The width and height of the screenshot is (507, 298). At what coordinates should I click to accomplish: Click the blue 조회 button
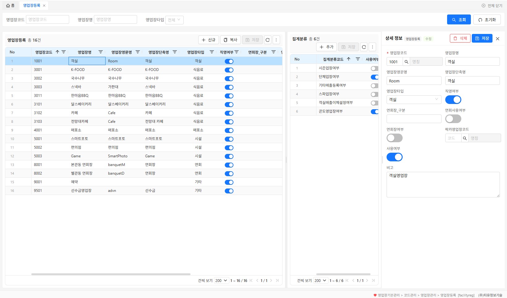459,19
